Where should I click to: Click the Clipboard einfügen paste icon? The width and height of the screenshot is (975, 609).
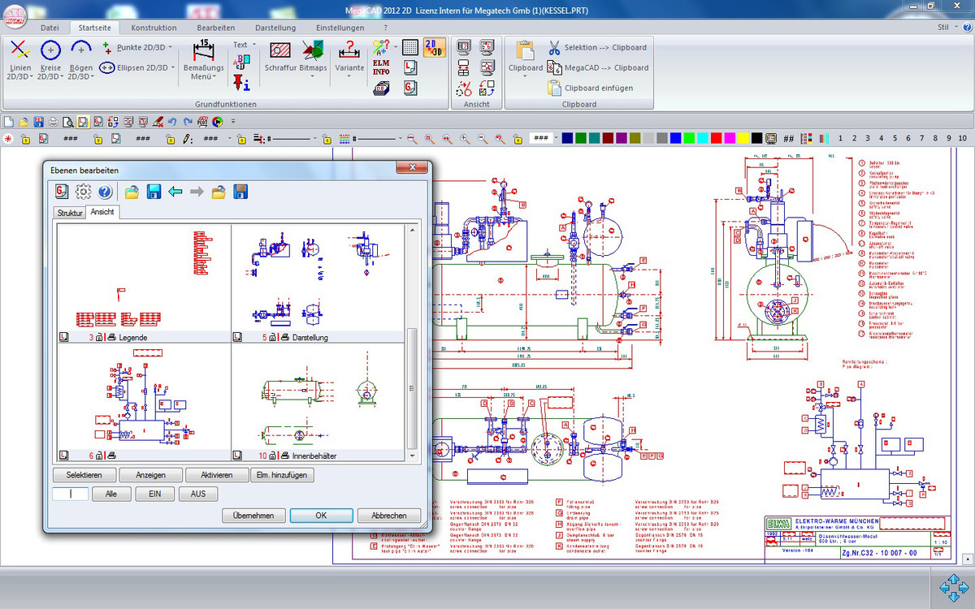[554, 88]
